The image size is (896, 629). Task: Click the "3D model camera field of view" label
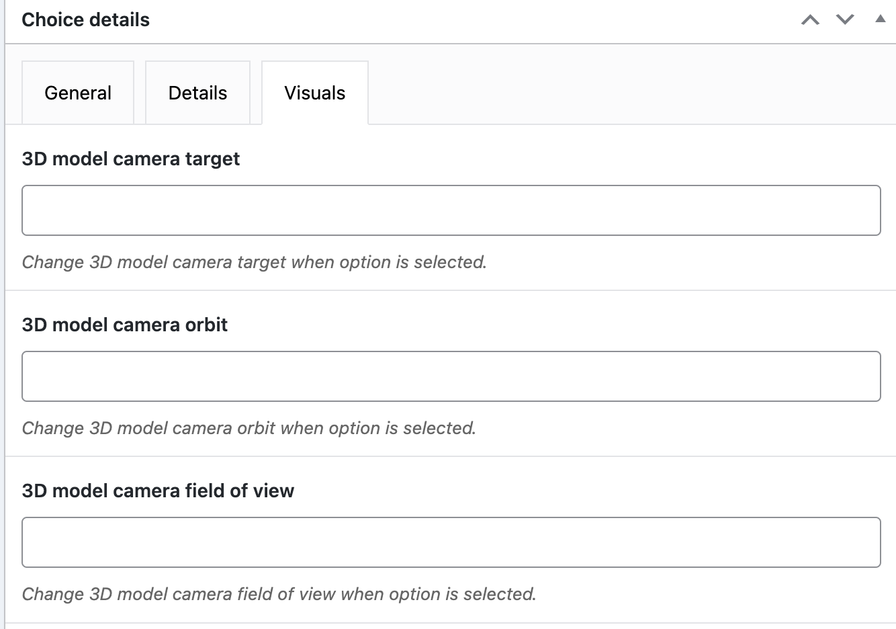tap(158, 491)
